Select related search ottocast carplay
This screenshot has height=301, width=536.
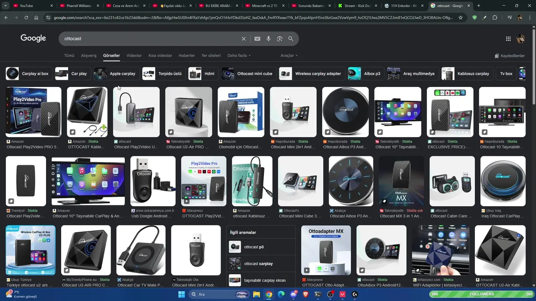click(x=261, y=264)
